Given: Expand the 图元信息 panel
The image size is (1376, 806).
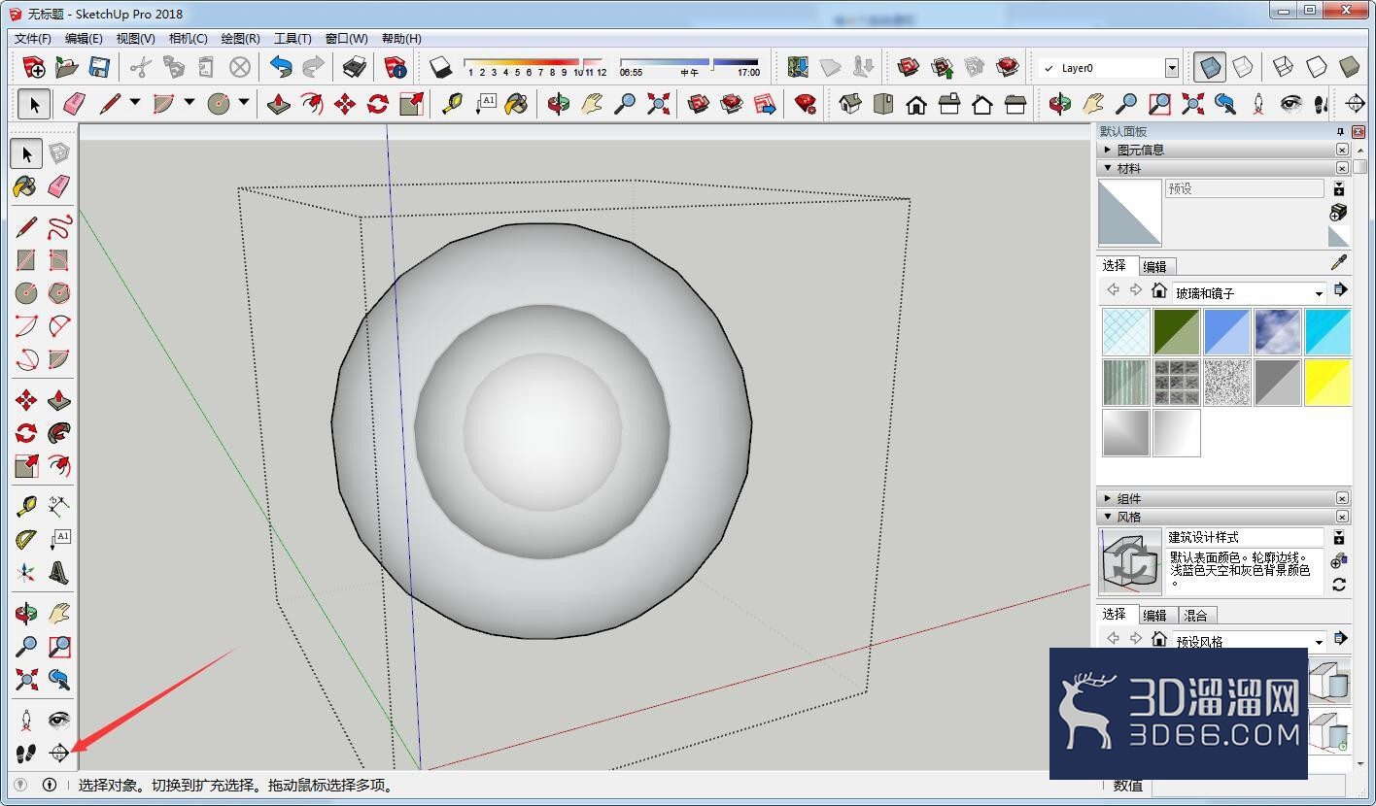Looking at the screenshot, I should [x=1107, y=150].
